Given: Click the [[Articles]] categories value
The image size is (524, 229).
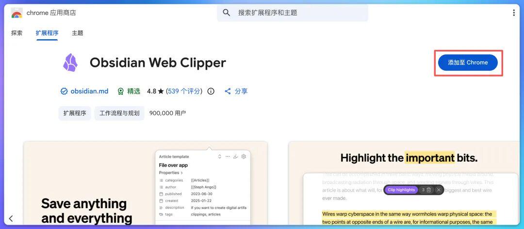Looking at the screenshot, I should [200, 180].
